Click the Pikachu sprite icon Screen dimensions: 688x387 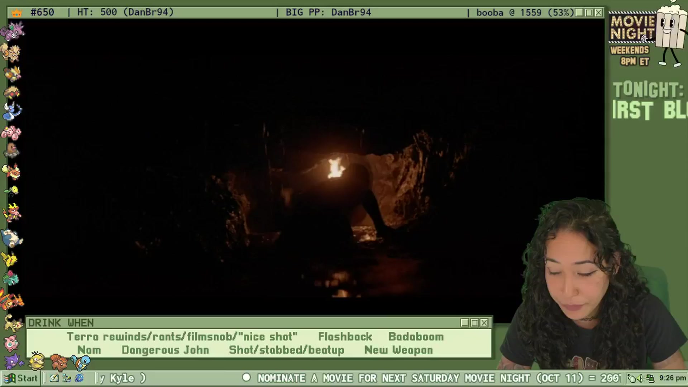point(10,259)
